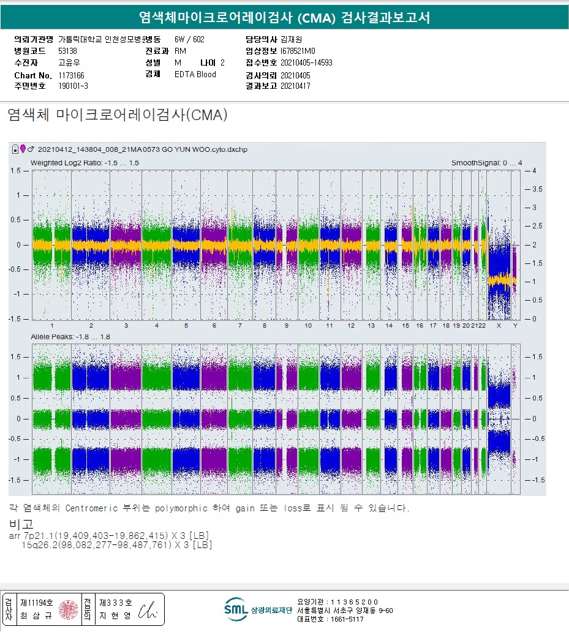Click the institution code 11365200
Screen dimensions: 569x632
355,602
